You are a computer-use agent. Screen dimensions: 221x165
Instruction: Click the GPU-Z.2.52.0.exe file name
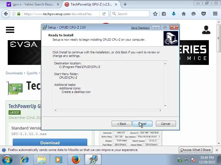[29, 134]
